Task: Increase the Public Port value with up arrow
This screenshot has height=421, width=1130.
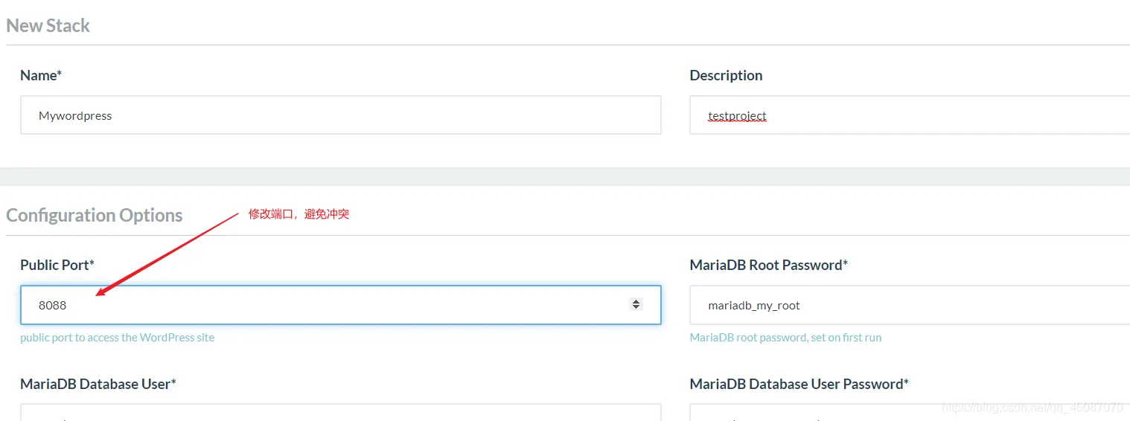Action: [x=636, y=301]
